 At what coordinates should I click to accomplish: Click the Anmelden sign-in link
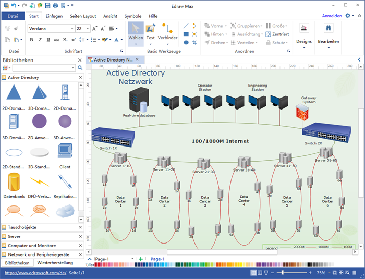point(332,16)
